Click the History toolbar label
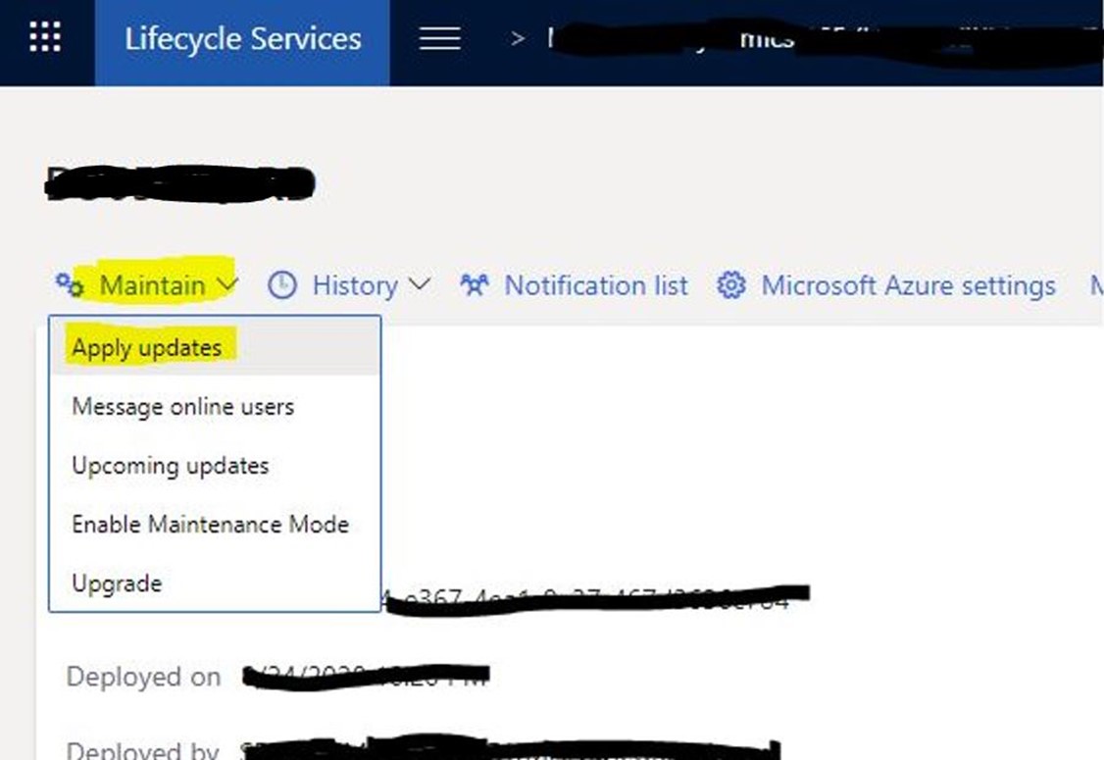 354,285
